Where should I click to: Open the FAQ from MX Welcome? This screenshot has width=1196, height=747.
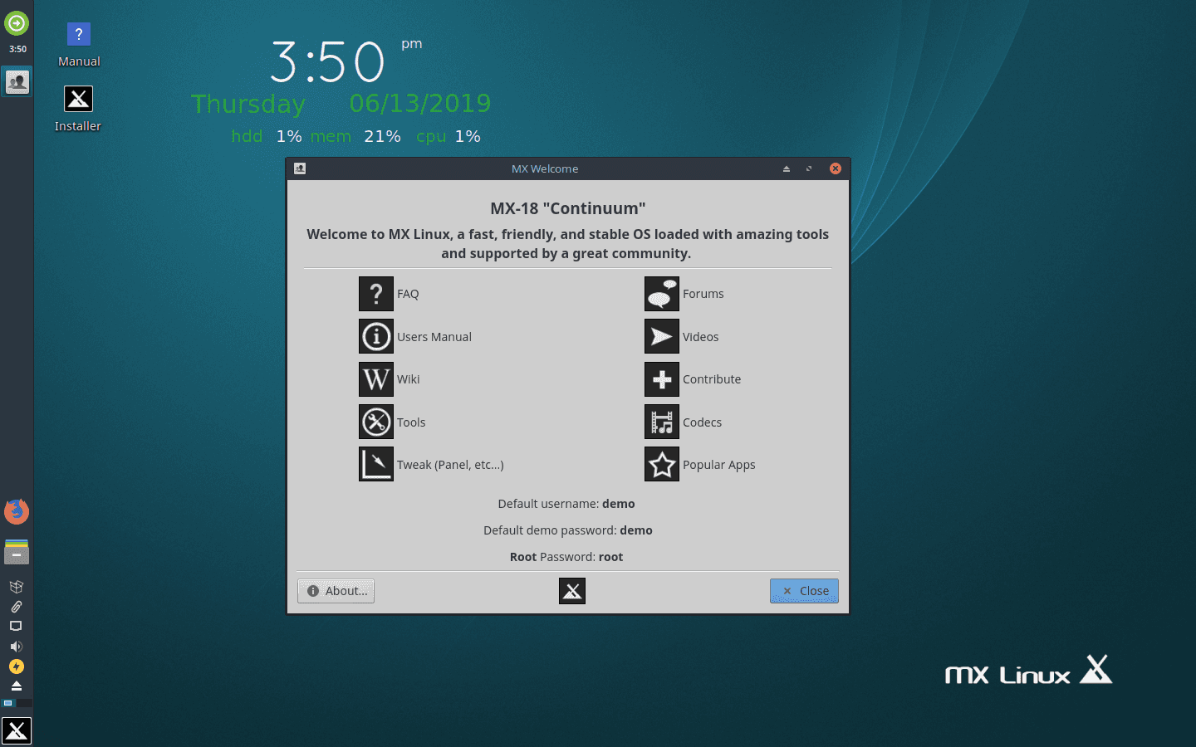[x=376, y=293]
